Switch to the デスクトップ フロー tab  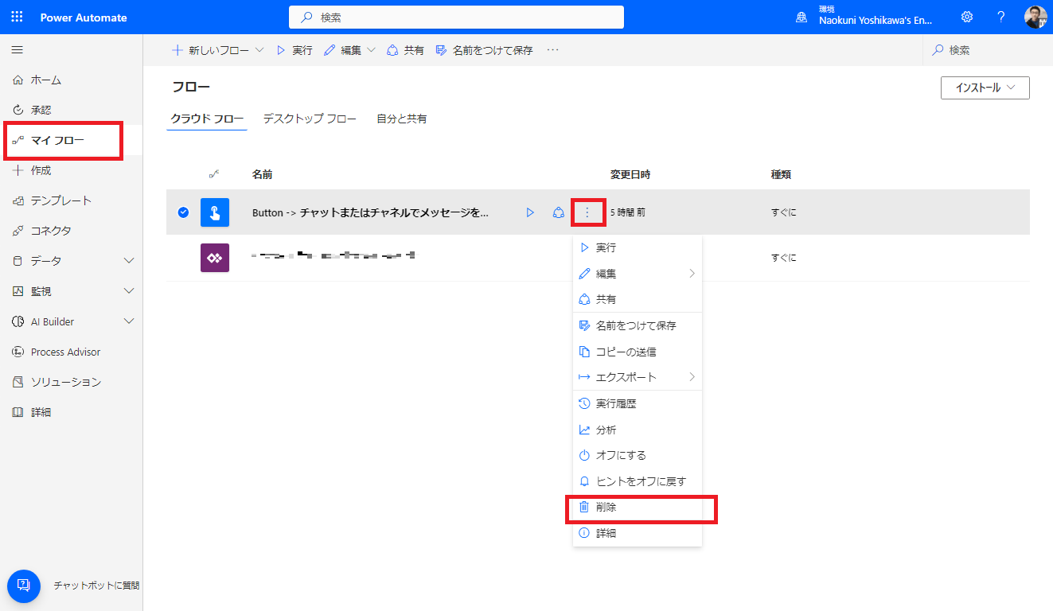[309, 118]
